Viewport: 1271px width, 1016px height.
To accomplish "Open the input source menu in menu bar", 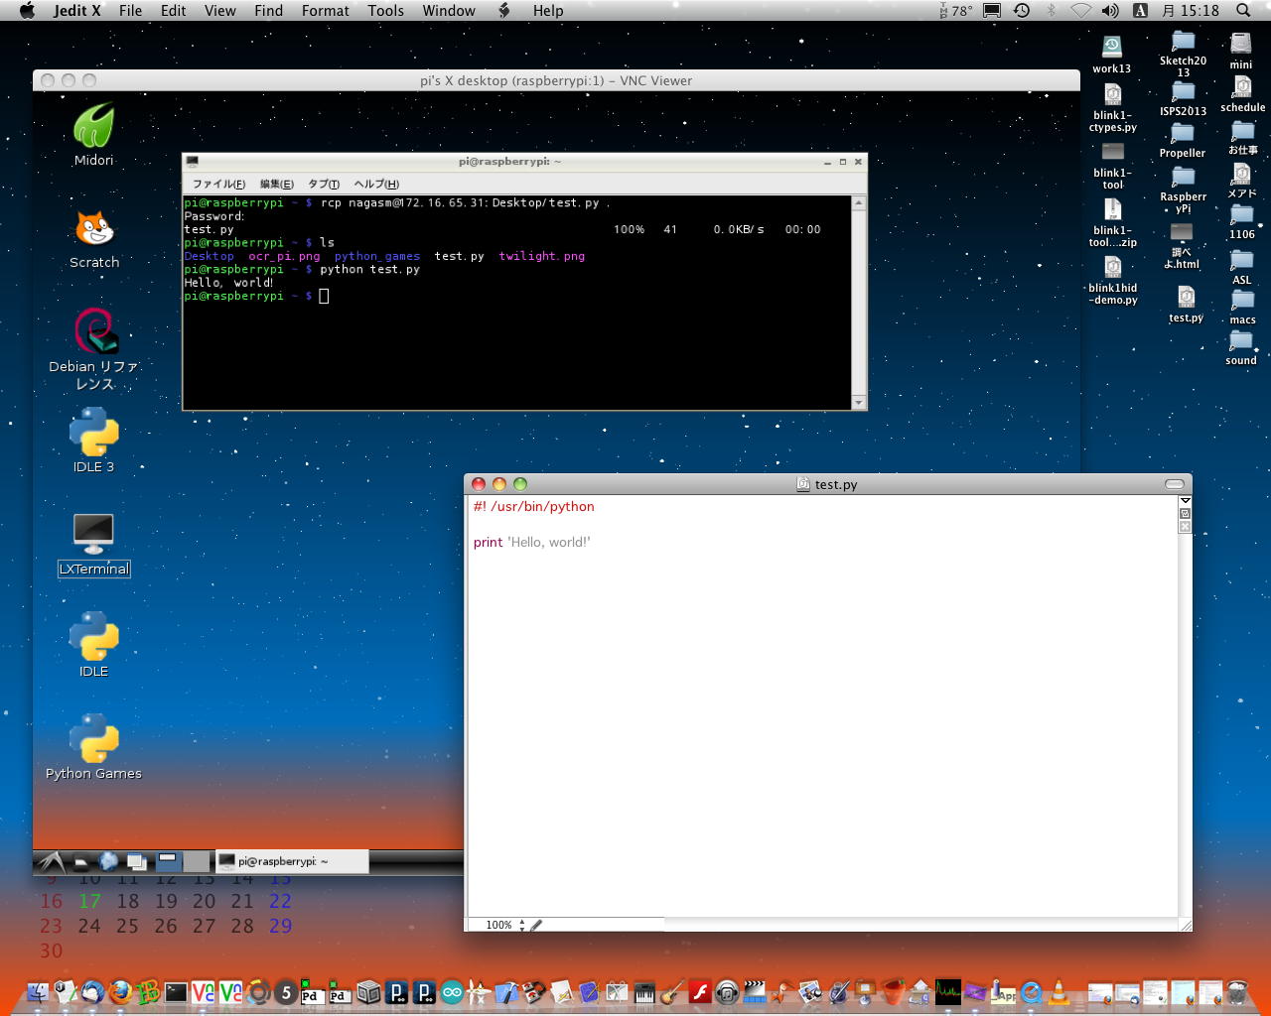I will (1140, 11).
